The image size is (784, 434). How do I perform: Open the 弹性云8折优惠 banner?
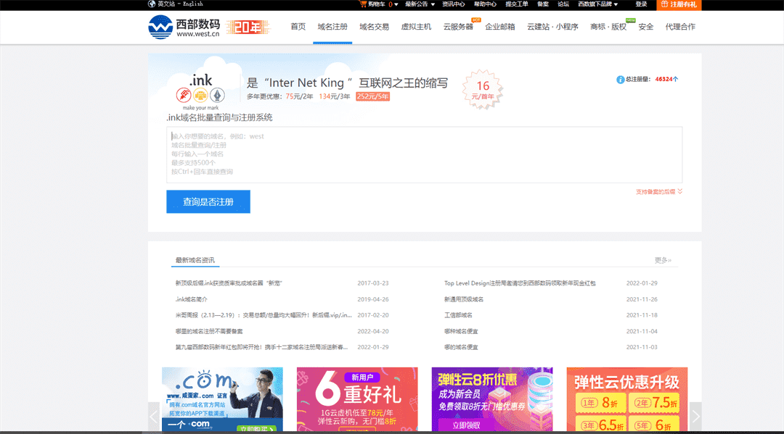(492, 399)
